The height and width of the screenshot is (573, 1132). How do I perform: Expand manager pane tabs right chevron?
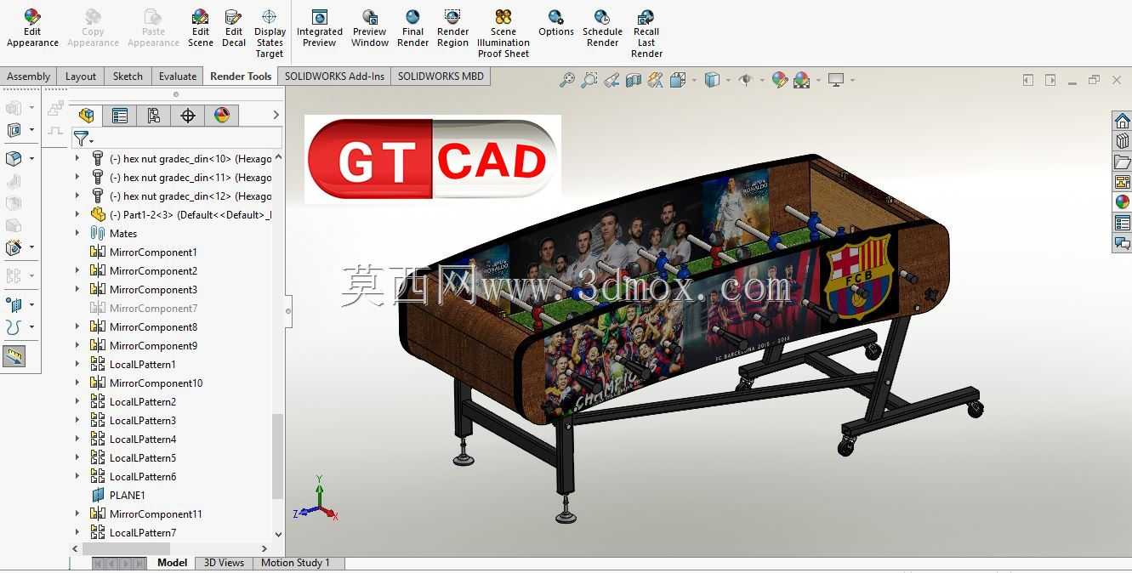click(276, 115)
